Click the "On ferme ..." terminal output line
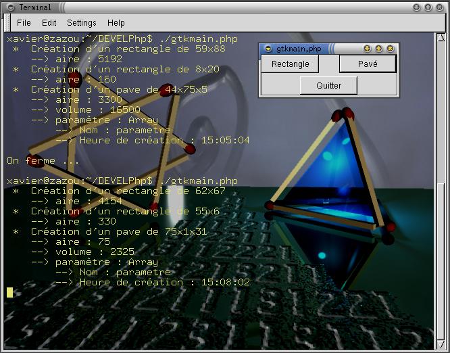The image size is (450, 353). (43, 161)
